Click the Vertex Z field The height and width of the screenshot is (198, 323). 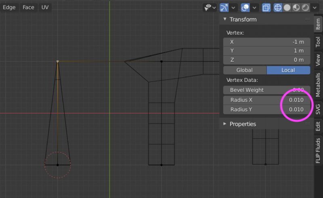(x=266, y=60)
